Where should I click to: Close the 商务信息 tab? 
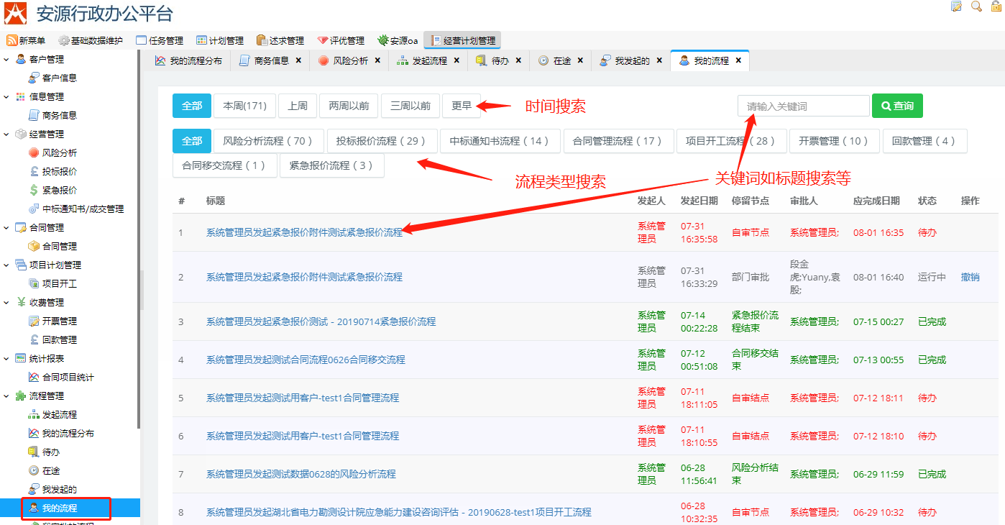point(298,61)
